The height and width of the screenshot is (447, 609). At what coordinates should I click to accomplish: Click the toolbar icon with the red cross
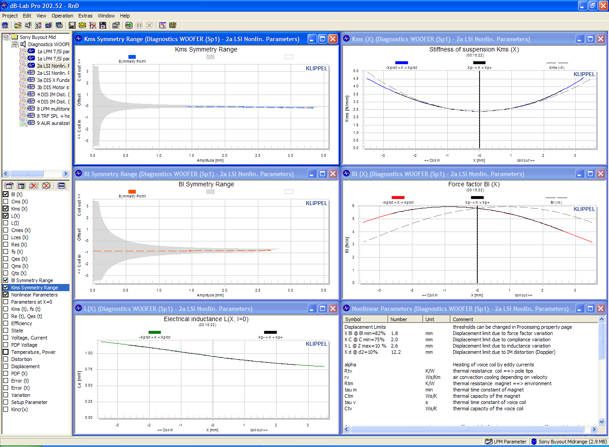pyautogui.click(x=93, y=25)
